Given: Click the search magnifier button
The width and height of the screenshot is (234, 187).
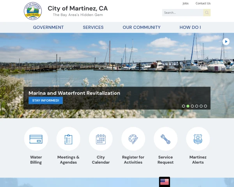Looking at the screenshot, I should [x=207, y=12].
